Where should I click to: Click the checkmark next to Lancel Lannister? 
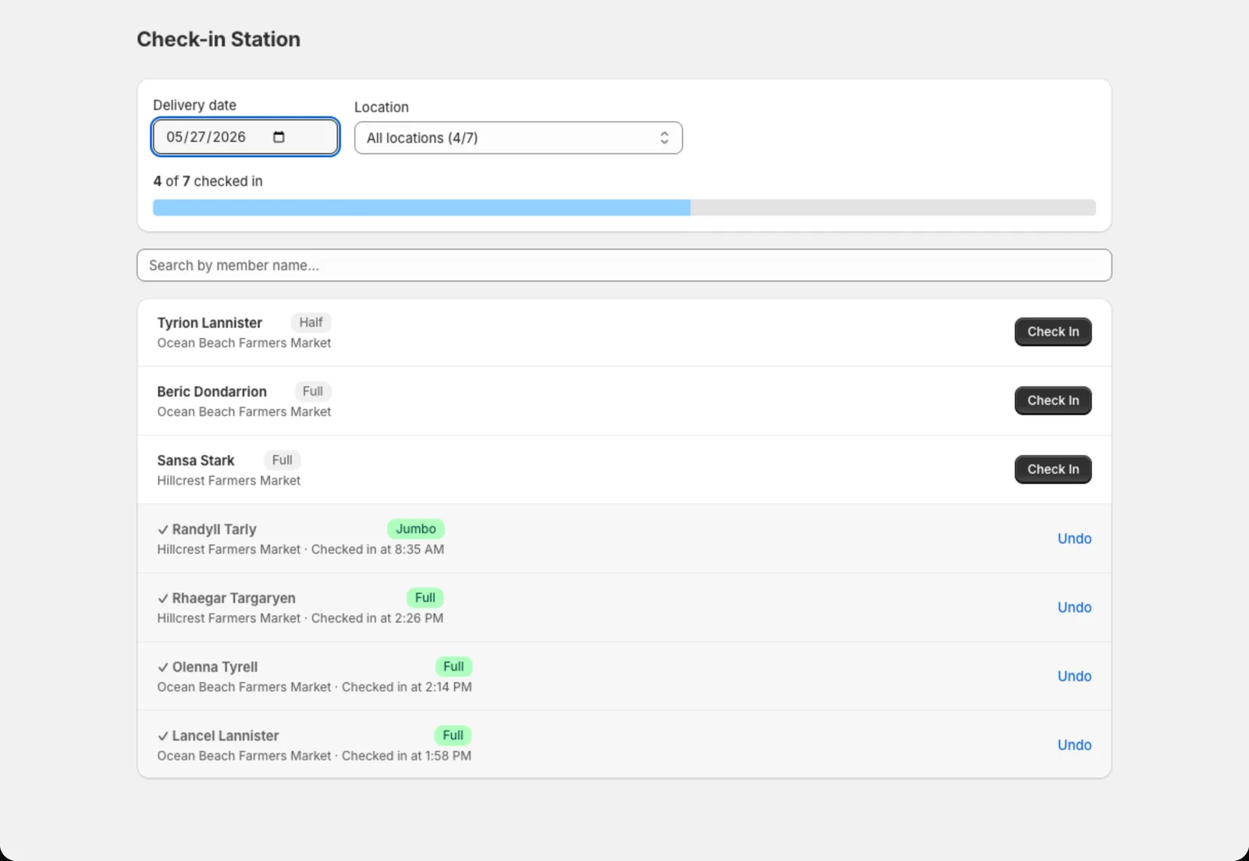[x=162, y=735]
